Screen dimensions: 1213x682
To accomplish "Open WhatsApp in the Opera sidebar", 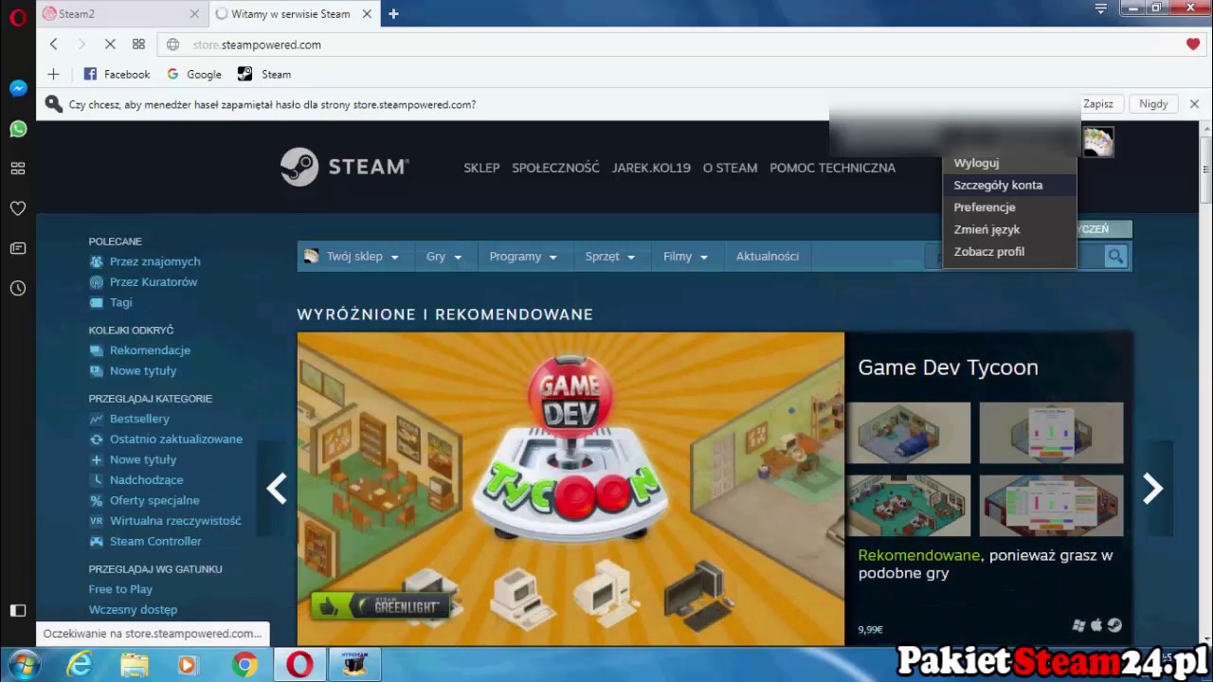I will [x=18, y=129].
